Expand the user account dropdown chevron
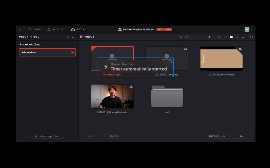270x168 pixels. tap(251, 30)
